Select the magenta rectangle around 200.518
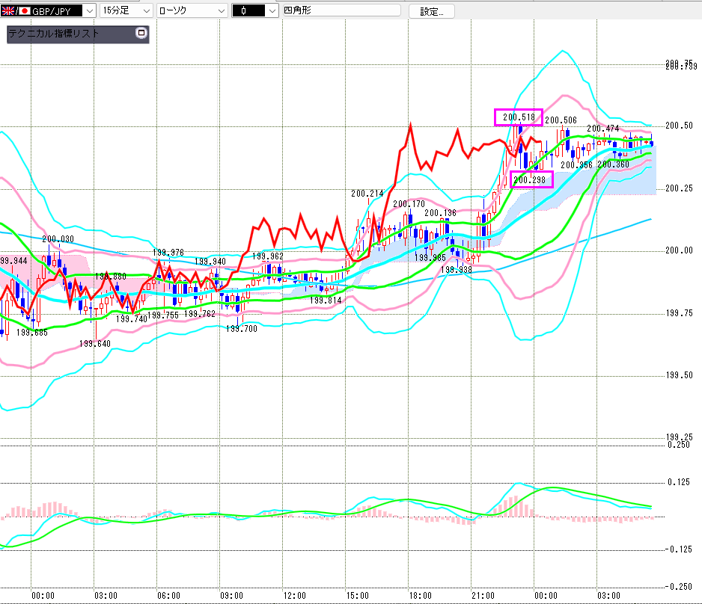This screenshot has height=604, width=702. (x=518, y=117)
